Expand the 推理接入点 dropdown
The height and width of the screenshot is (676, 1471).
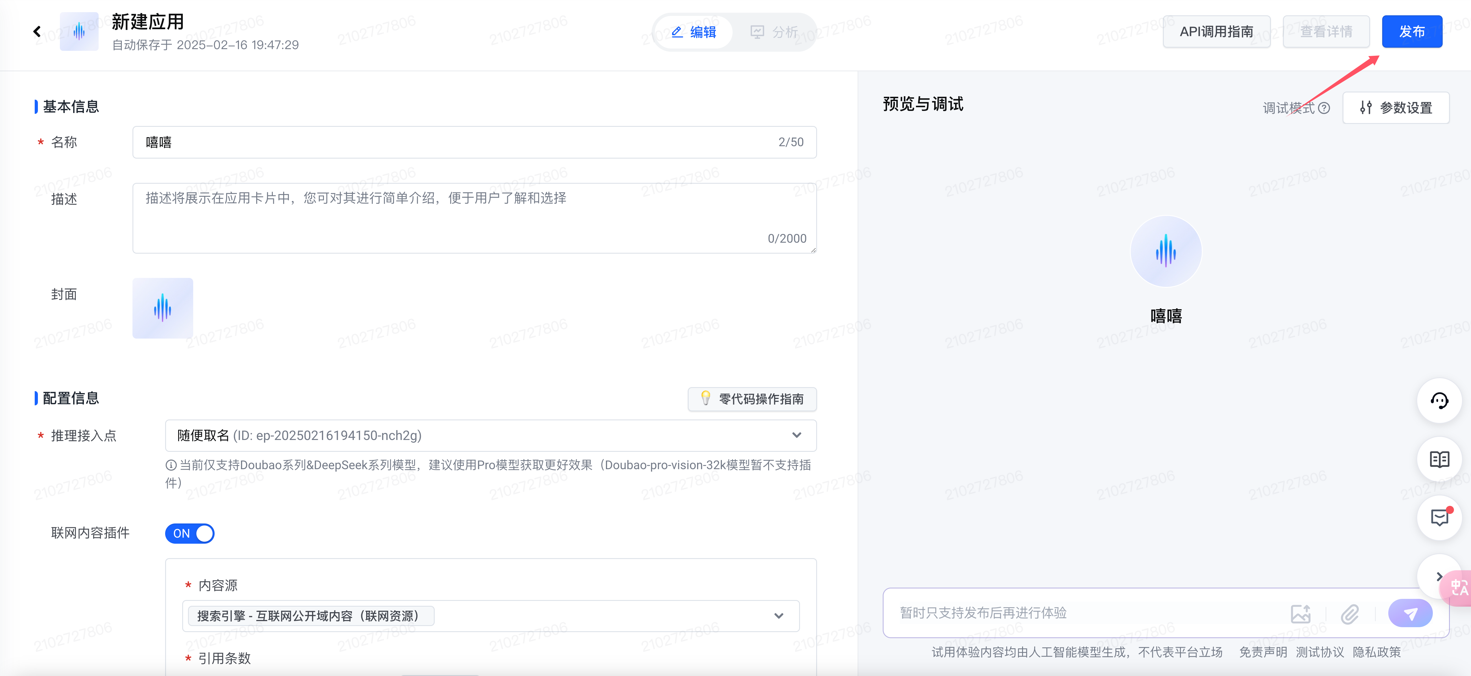click(797, 435)
